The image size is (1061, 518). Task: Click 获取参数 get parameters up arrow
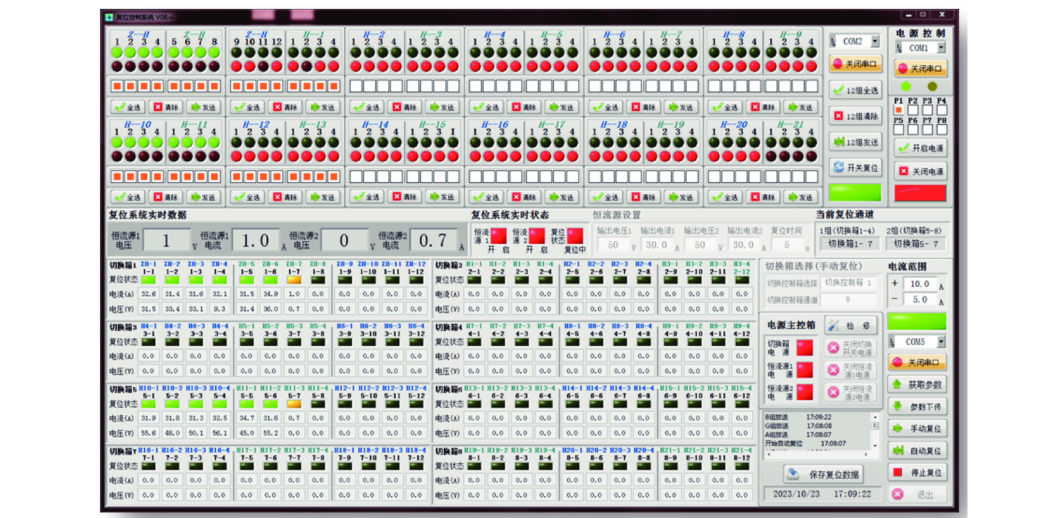coord(917,385)
